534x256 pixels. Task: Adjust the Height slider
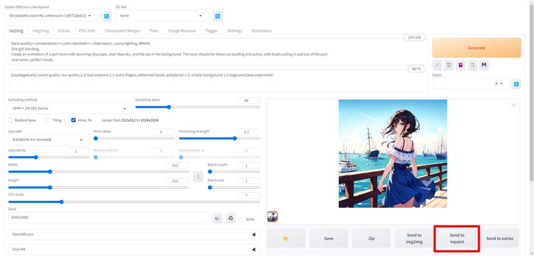pos(98,187)
